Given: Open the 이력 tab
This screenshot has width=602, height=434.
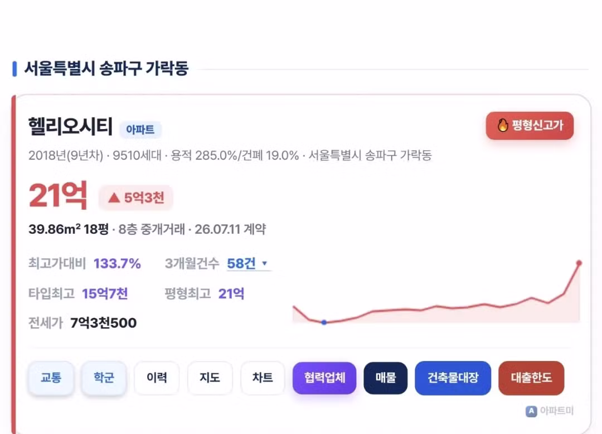Looking at the screenshot, I should (x=157, y=378).
